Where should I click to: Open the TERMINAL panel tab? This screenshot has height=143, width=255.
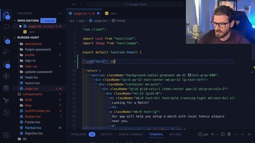tap(156, 134)
